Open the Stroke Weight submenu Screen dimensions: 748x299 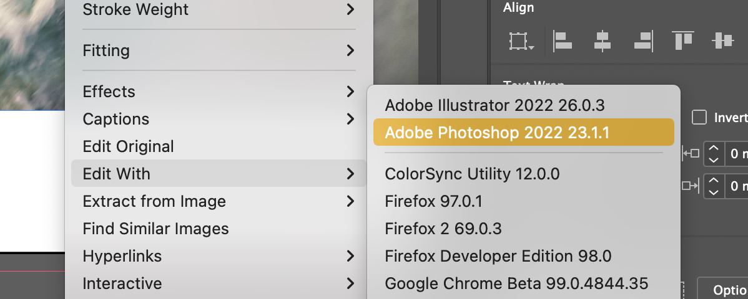(x=219, y=9)
